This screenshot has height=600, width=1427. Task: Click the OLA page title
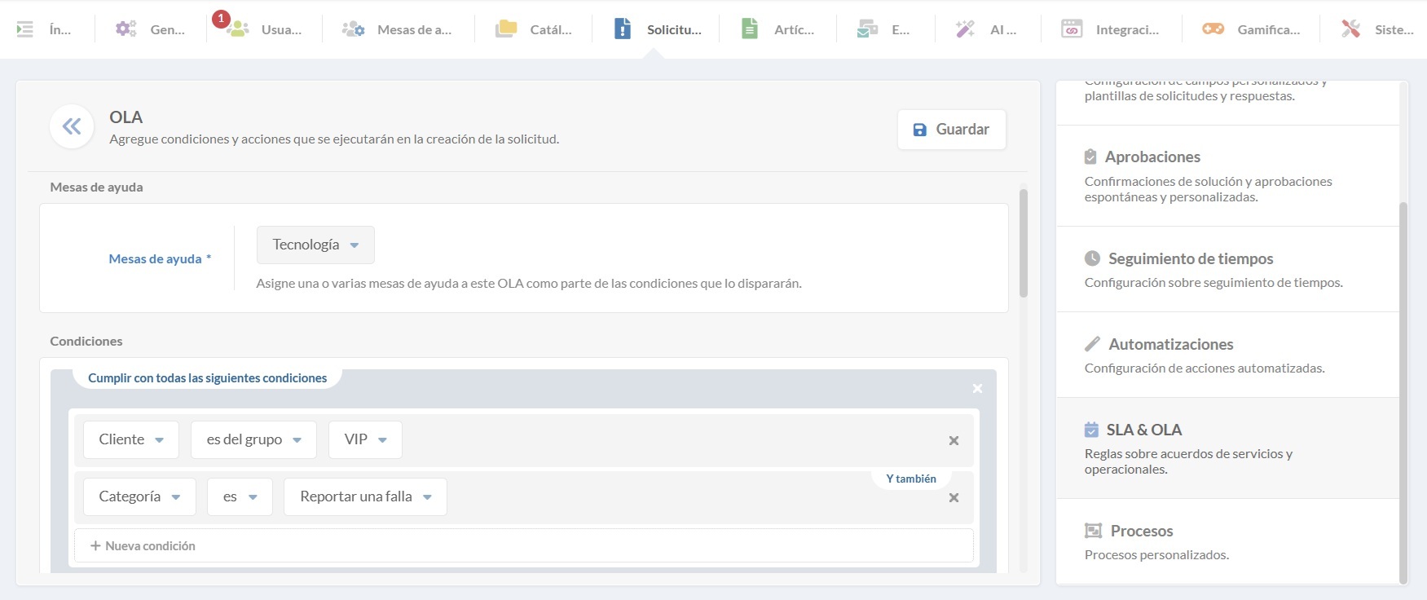[x=126, y=117]
